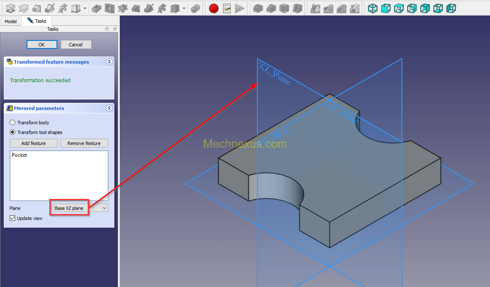Viewport: 490px width, 287px height.
Task: Select the Pad tool icon
Action: point(10,8)
